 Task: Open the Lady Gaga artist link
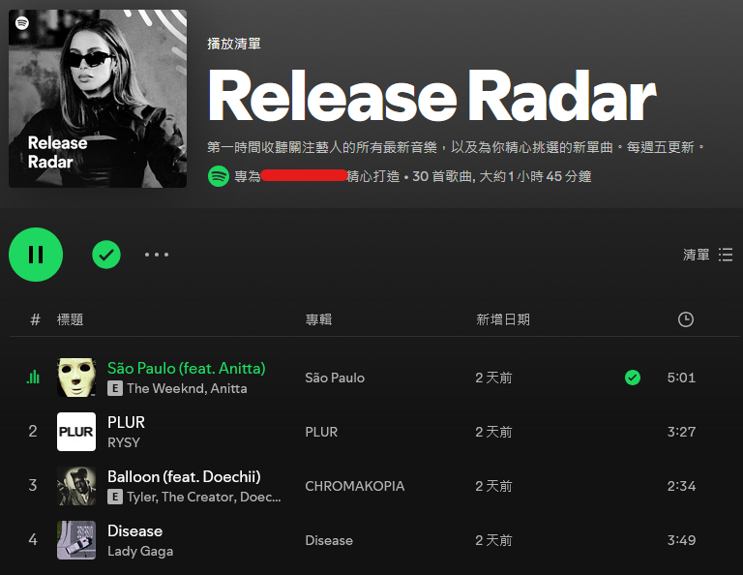[140, 552]
